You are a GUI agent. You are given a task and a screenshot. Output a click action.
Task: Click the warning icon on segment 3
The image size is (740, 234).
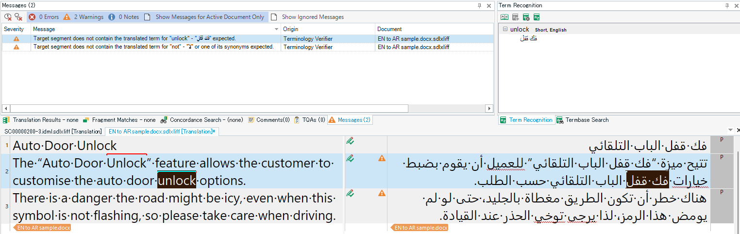point(382,193)
